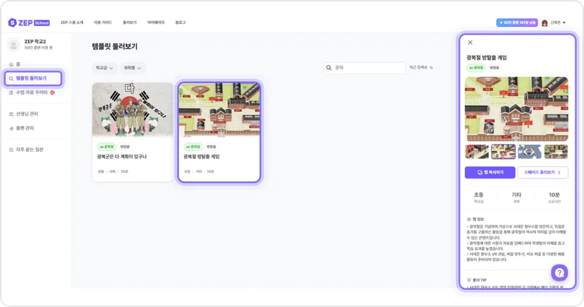The image size is (584, 307).
Task: Click the search magnifier icon in search box
Action: tap(329, 68)
